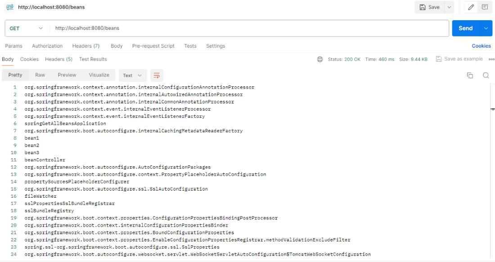Expand the Send button dropdown arrow
The image size is (495, 262).
pos(486,28)
